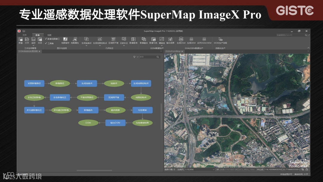Screen dimensions: 323x182
Task: Select the green 融合数据 node
Action: tap(115, 110)
